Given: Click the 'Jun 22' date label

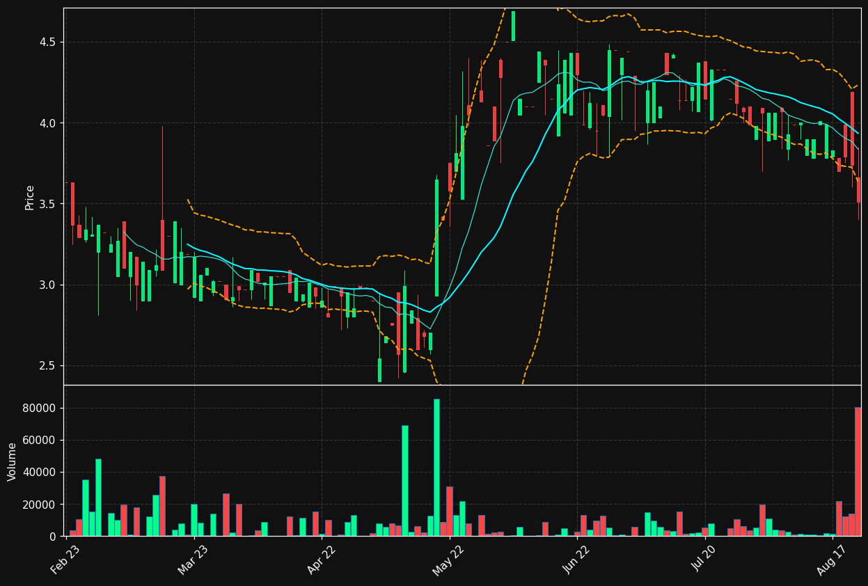Looking at the screenshot, I should [576, 559].
